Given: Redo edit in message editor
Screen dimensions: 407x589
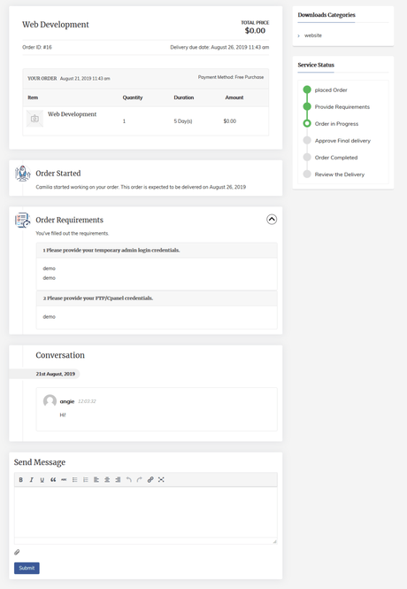Looking at the screenshot, I should (140, 480).
